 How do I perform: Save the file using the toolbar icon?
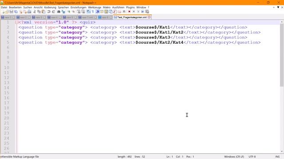click(12, 12)
